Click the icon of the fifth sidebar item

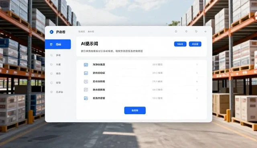(51, 83)
